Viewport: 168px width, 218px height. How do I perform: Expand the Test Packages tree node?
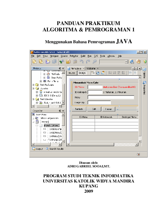pos(33,85)
